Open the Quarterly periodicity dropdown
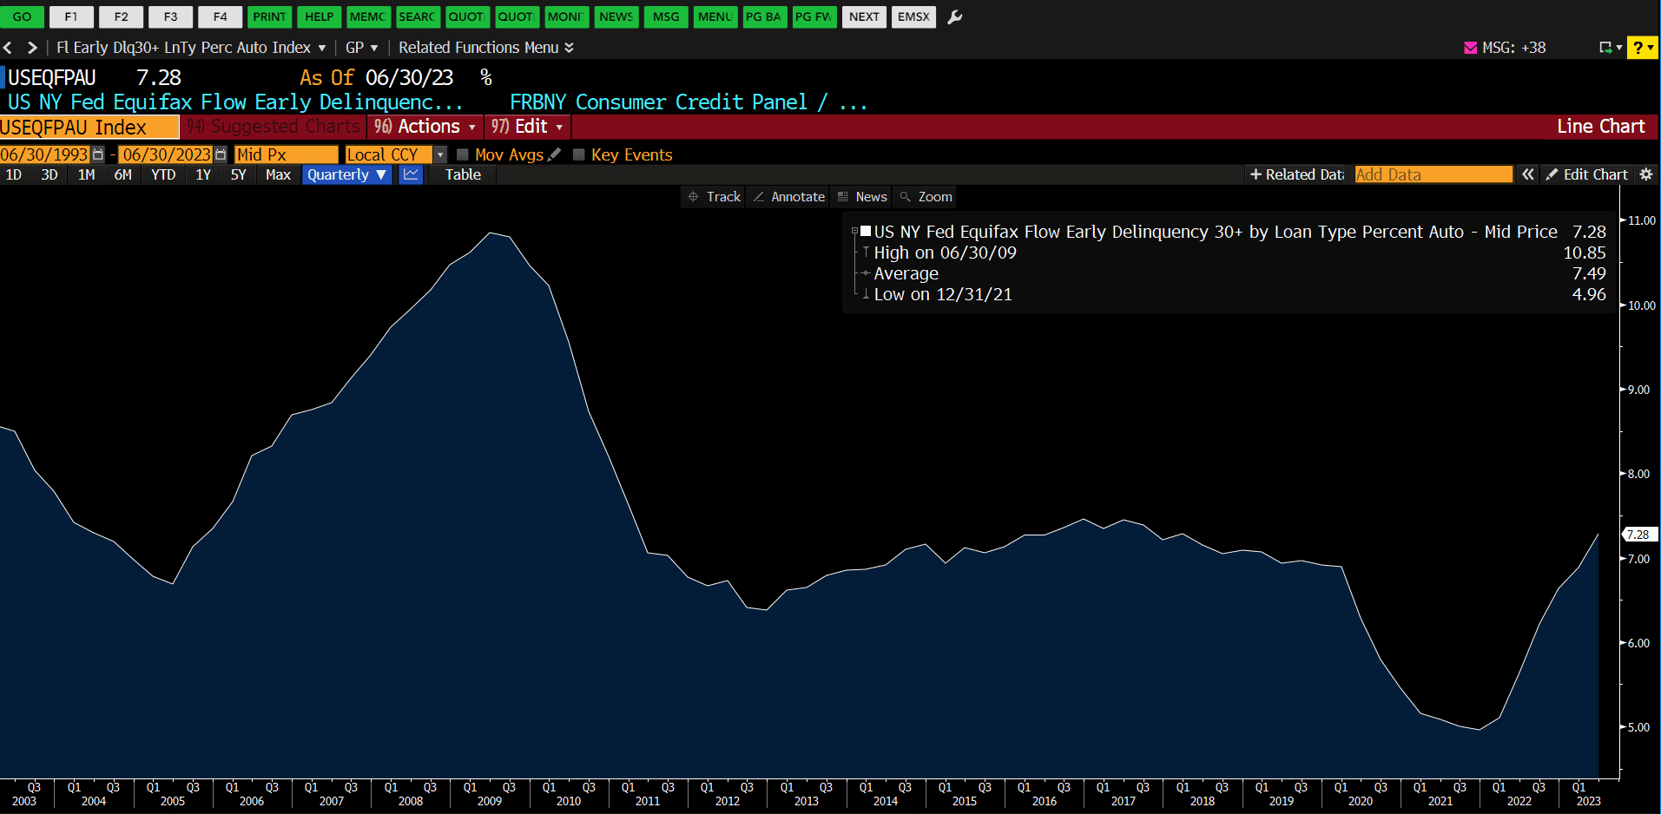Screen dimensions: 1661x814 pyautogui.click(x=347, y=174)
